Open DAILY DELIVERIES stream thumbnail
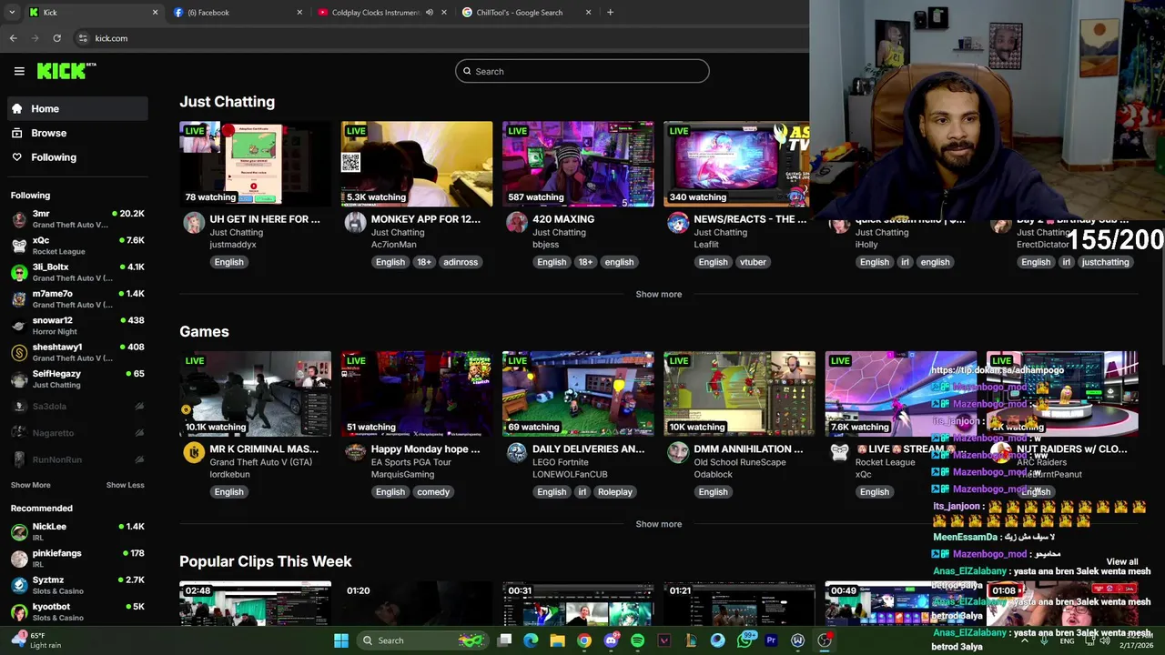The width and height of the screenshot is (1165, 655). coord(578,394)
